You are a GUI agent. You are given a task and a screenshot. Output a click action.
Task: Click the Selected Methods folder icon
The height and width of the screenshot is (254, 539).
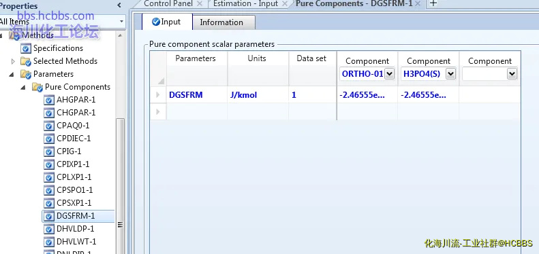tap(26, 61)
